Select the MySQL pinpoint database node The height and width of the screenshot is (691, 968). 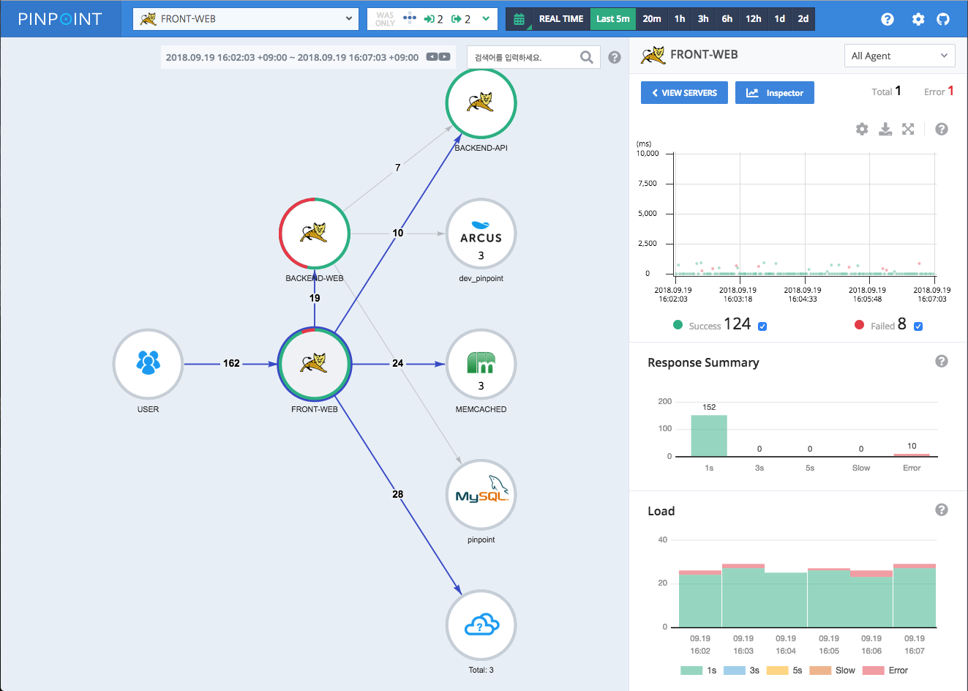click(x=481, y=495)
